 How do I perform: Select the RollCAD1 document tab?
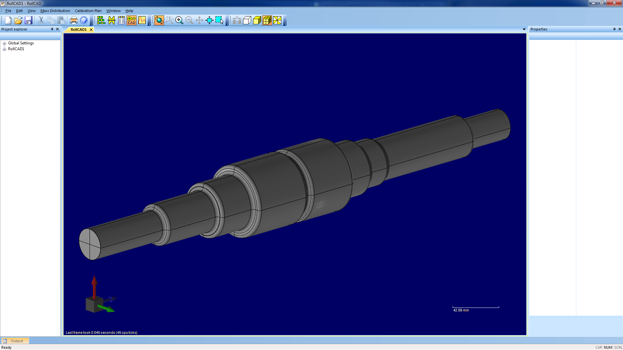(x=79, y=29)
